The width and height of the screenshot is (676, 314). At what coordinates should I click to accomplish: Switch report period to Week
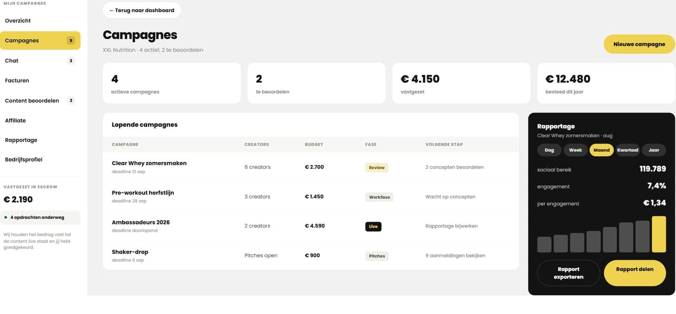(575, 150)
